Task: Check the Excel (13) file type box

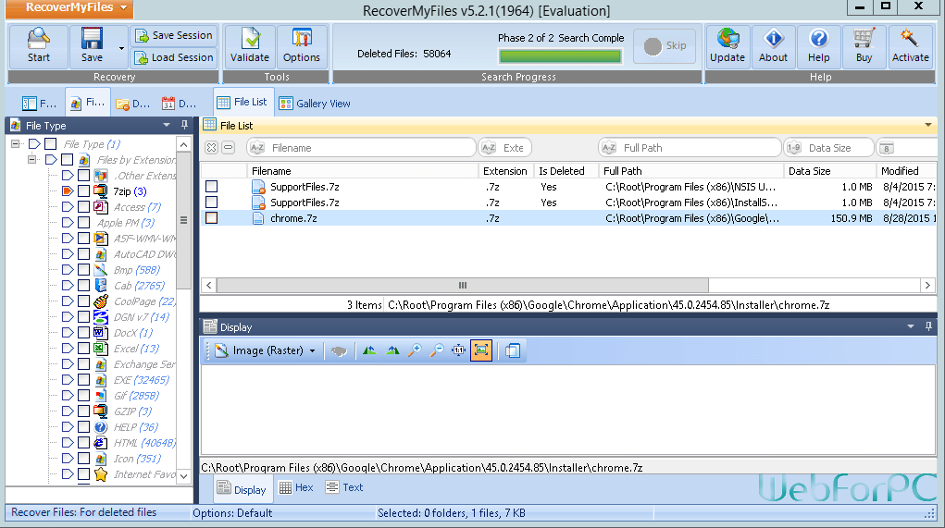Action: (84, 348)
